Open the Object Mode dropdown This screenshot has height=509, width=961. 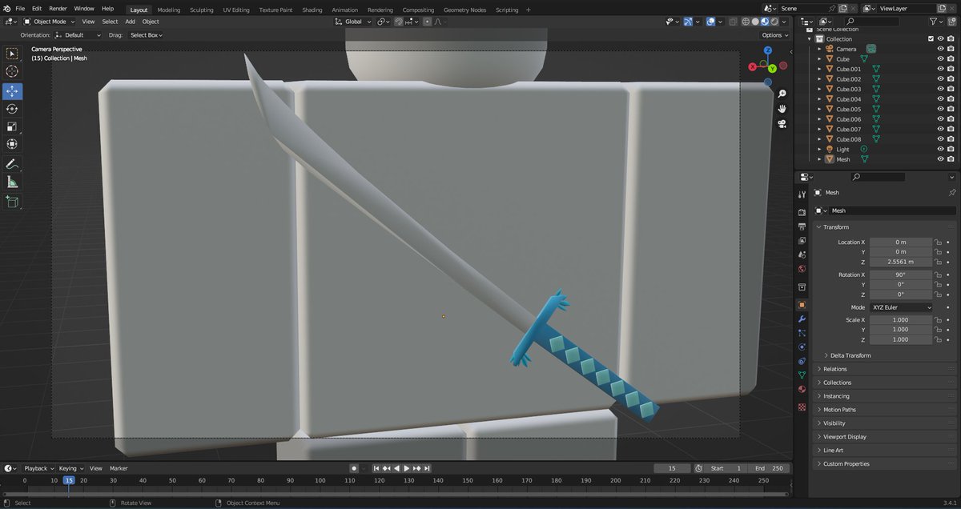click(50, 22)
